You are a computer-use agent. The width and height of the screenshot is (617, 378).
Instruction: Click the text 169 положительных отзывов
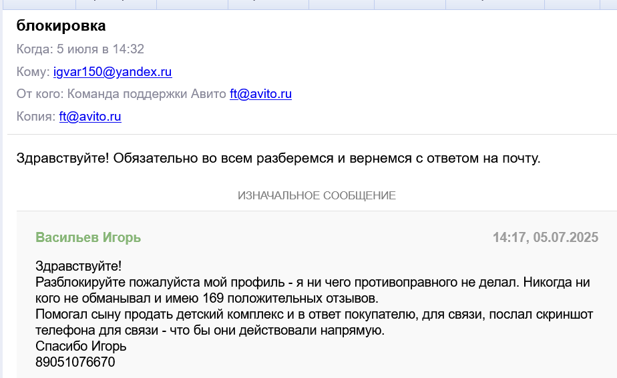pyautogui.click(x=290, y=298)
